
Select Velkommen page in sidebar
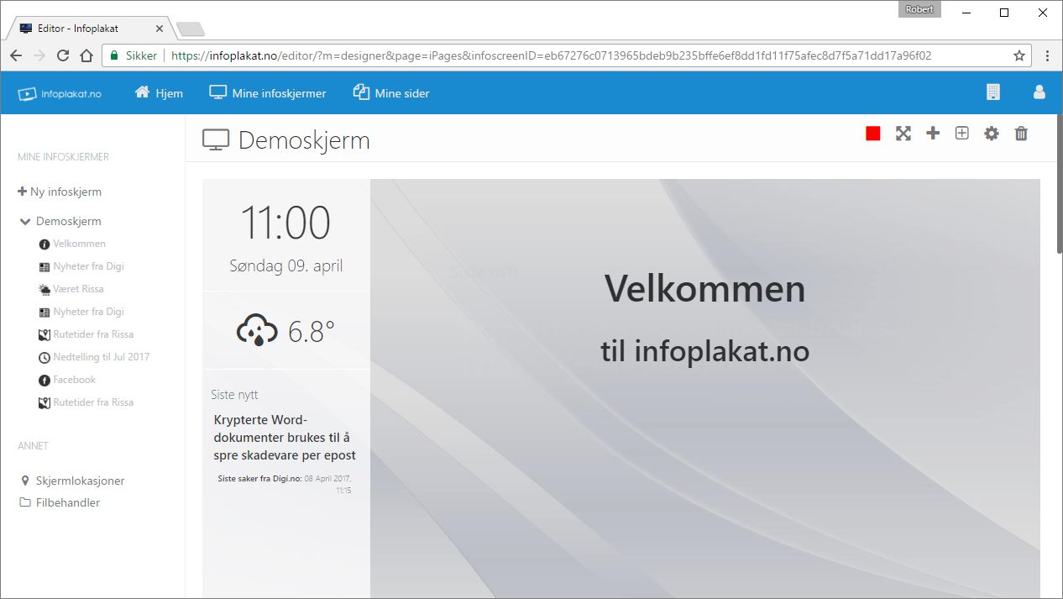80,244
